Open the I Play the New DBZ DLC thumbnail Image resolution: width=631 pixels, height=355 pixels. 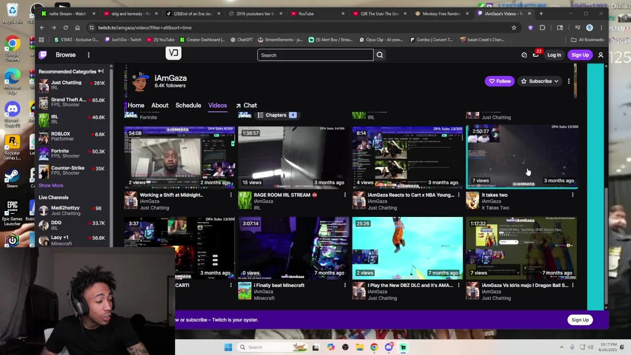pyautogui.click(x=407, y=248)
